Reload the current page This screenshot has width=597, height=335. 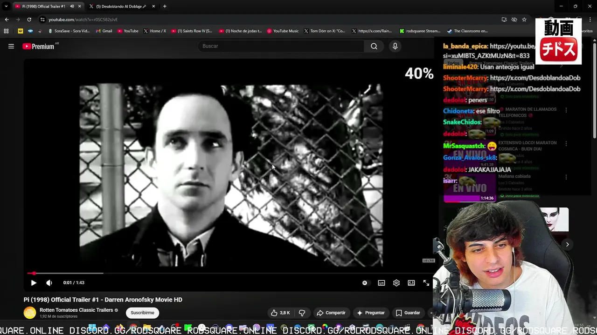[29, 20]
